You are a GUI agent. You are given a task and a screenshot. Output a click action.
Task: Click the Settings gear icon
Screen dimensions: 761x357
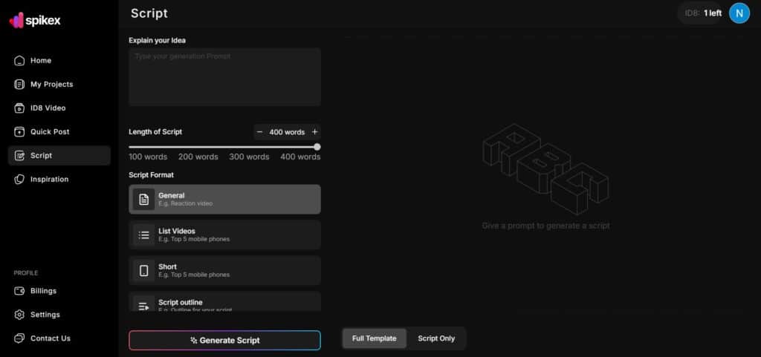point(19,315)
